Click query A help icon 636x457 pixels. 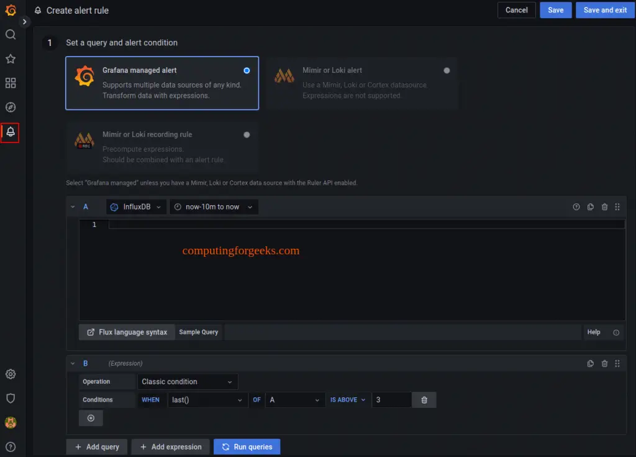(576, 207)
